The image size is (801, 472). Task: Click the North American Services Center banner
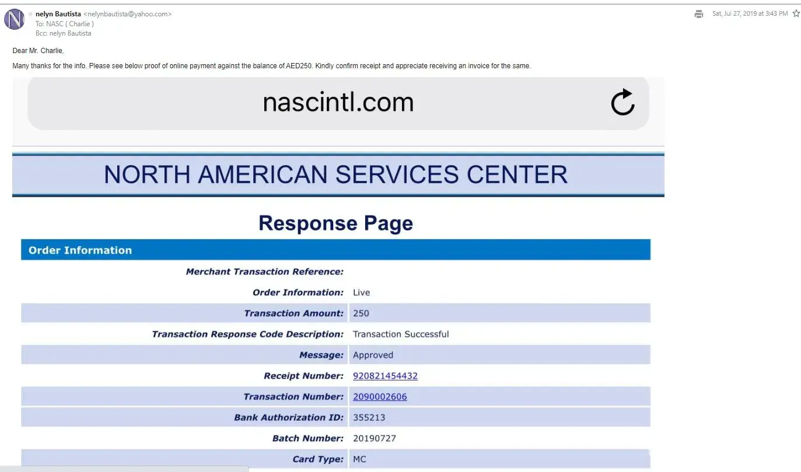tap(338, 174)
